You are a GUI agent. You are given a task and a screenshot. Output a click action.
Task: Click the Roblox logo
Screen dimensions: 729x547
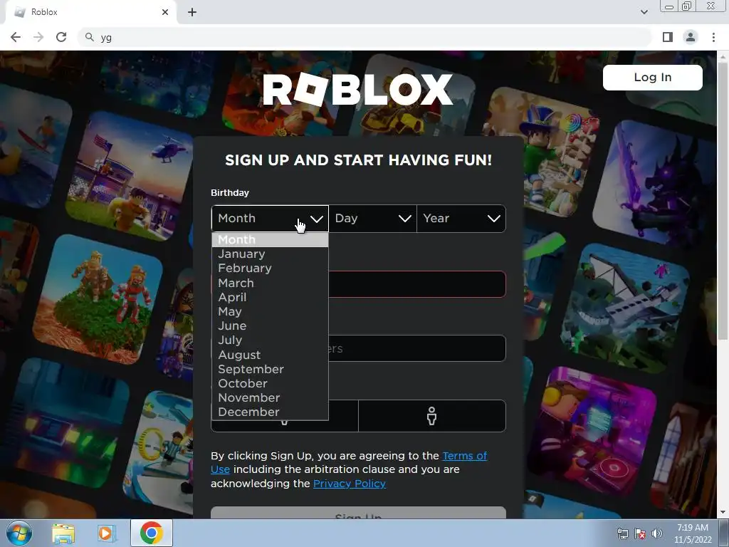click(x=357, y=89)
